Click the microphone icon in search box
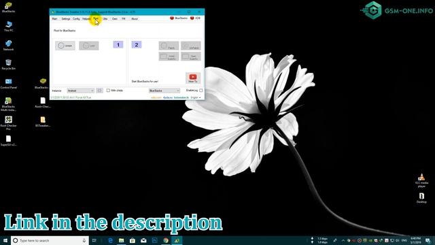This screenshot has height=245, width=435. point(84,240)
